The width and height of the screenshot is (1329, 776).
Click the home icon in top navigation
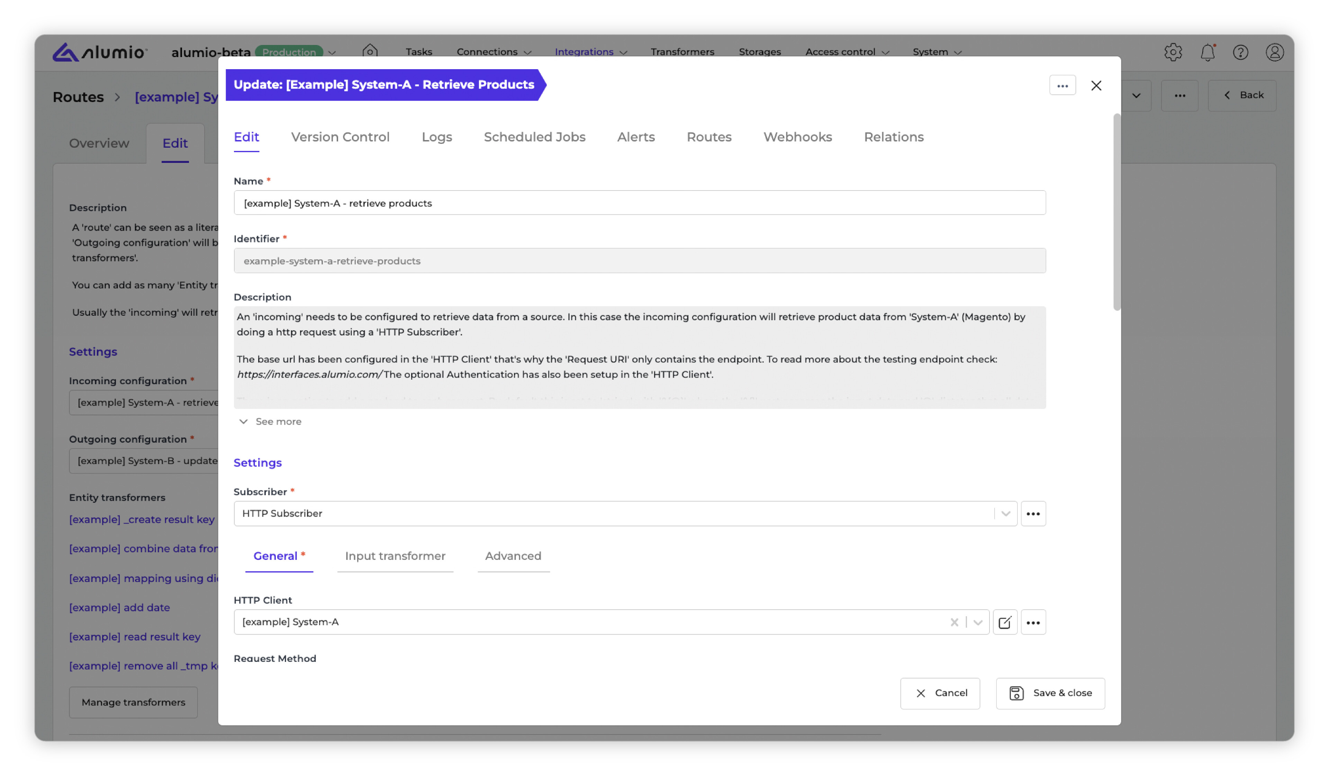coord(370,51)
